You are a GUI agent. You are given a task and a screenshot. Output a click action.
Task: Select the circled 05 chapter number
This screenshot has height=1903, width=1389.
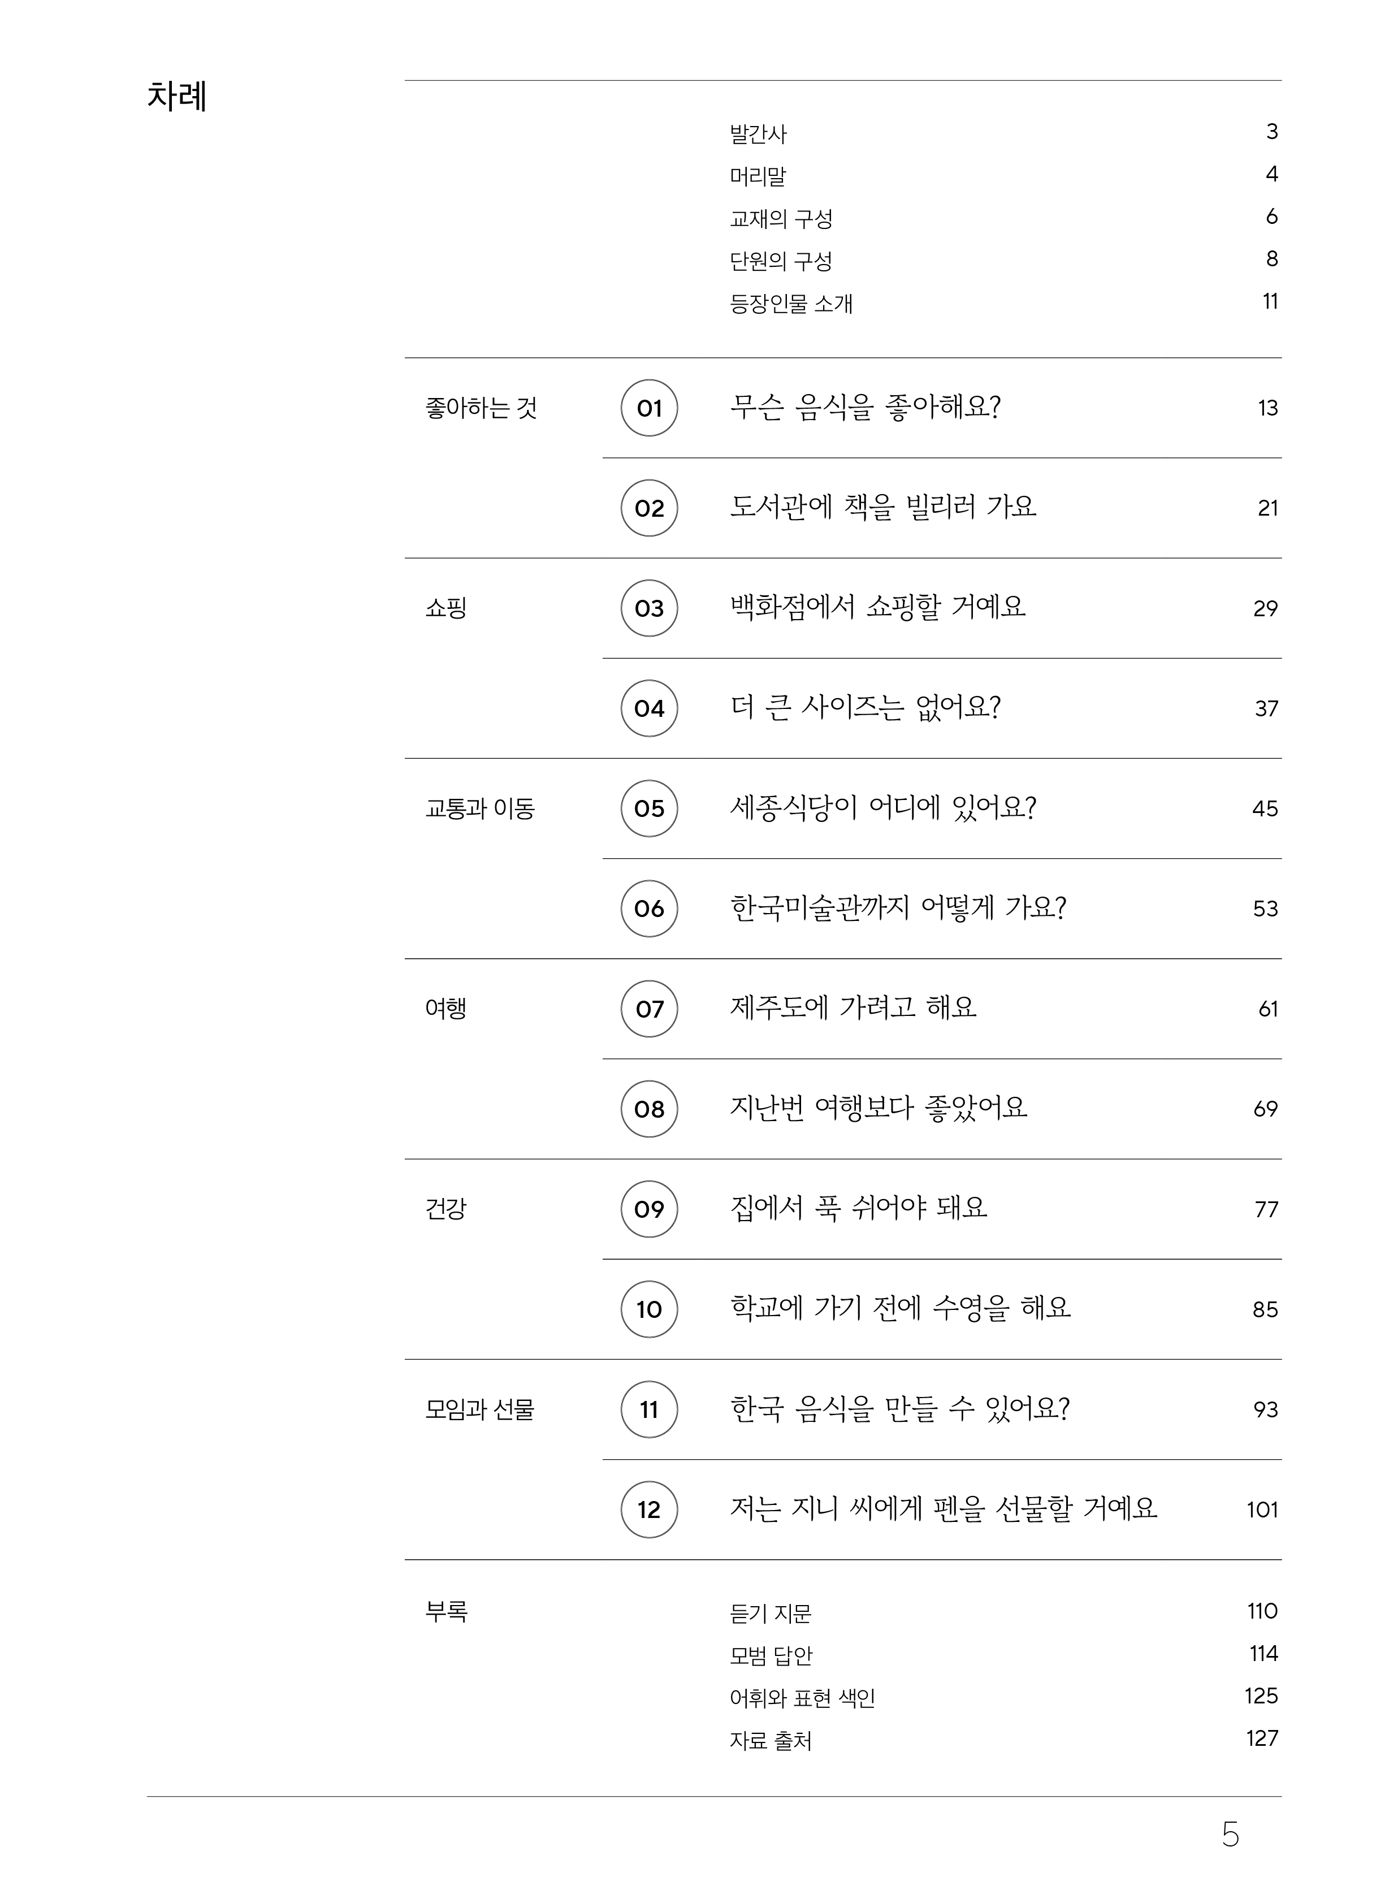click(x=649, y=808)
